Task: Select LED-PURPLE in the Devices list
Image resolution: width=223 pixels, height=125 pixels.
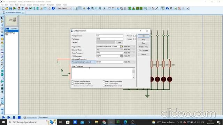Action: (x=10, y=33)
